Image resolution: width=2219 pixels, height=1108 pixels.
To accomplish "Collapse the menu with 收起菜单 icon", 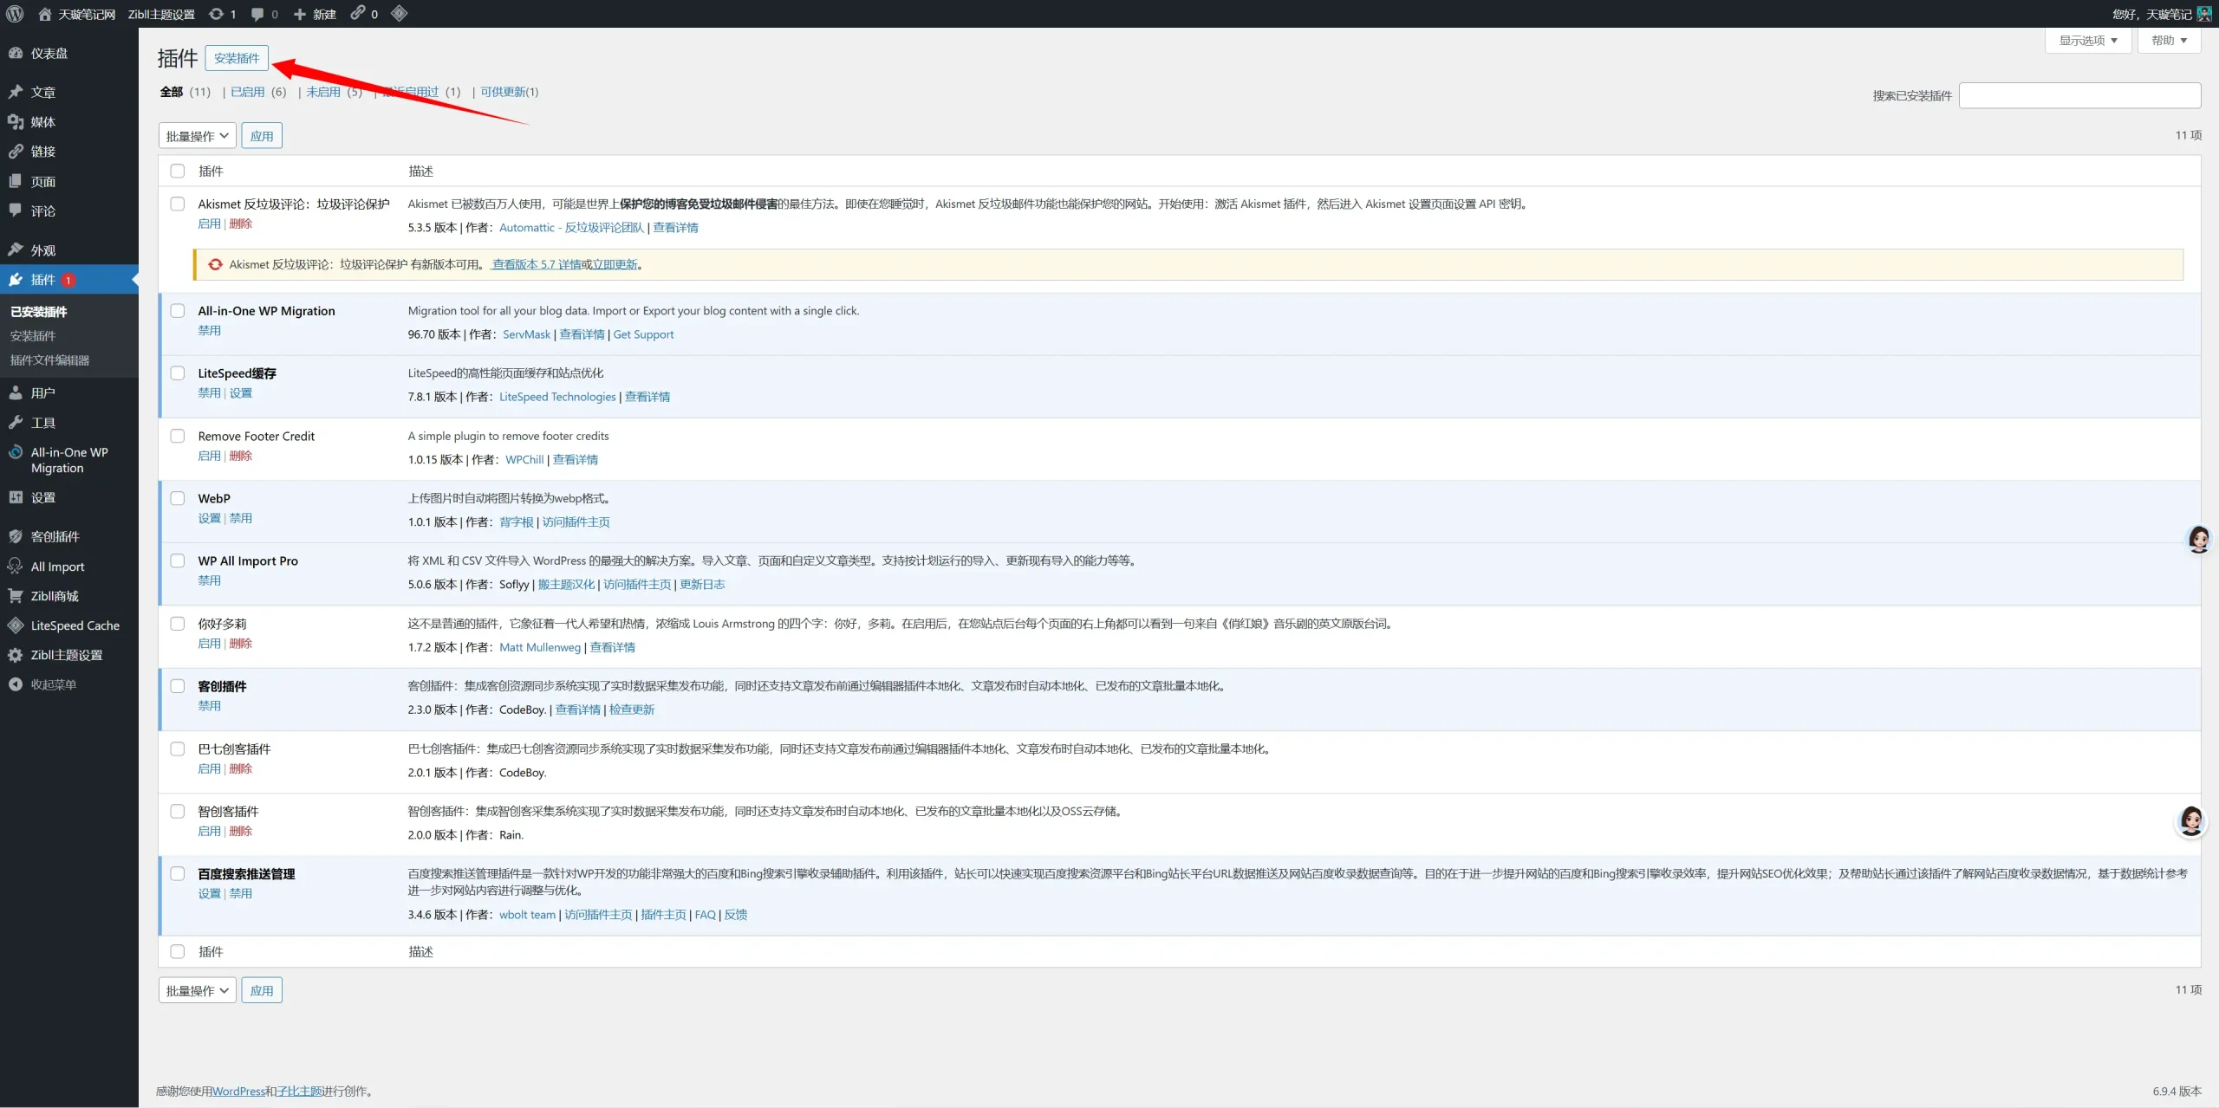I will 16,684.
